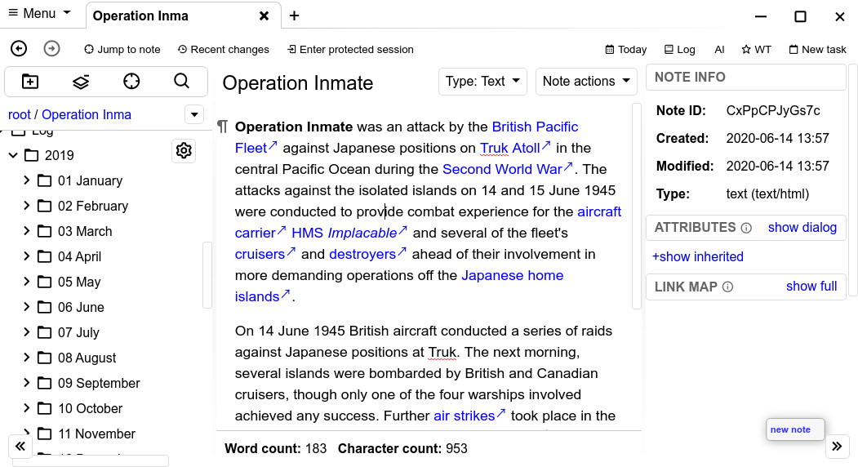This screenshot has width=858, height=467.
Task: Expand the 07 July folder
Action: click(x=26, y=331)
